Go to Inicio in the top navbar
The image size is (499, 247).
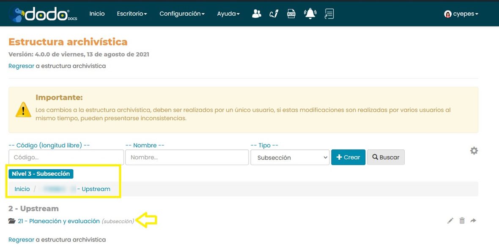click(97, 14)
